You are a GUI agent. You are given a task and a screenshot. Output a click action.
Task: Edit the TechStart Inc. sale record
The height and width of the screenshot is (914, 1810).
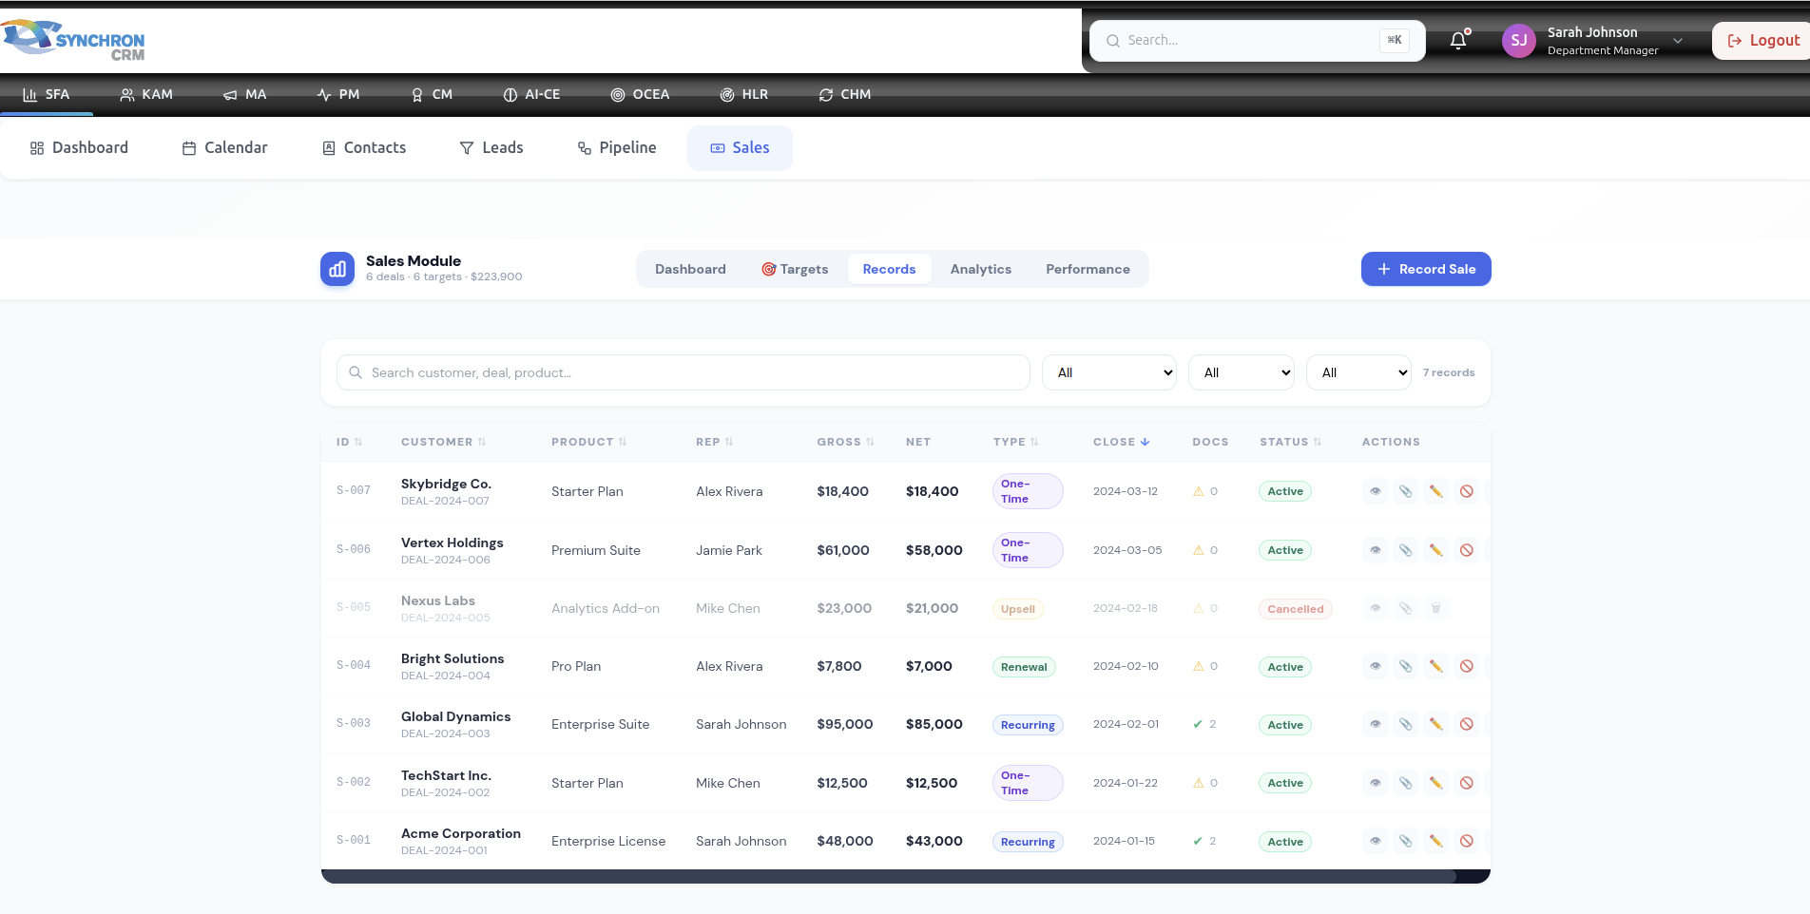[x=1435, y=783]
